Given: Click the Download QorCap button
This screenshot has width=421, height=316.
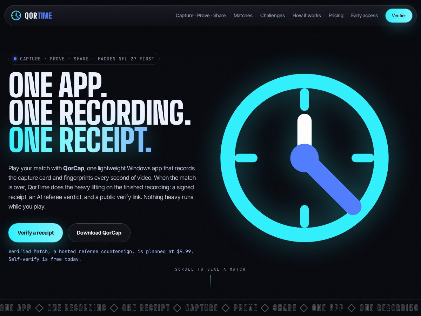Looking at the screenshot, I should click(99, 233).
